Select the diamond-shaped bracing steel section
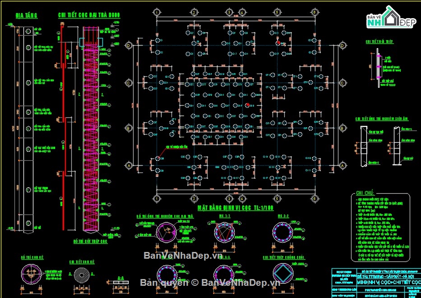 tap(283, 273)
